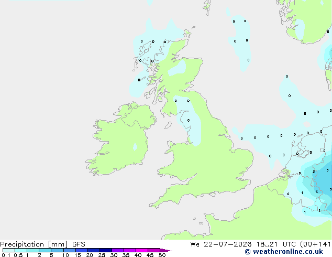Click the '5' legend scale label
Viewport: 332px width, 257px height.
(x=51, y=255)
